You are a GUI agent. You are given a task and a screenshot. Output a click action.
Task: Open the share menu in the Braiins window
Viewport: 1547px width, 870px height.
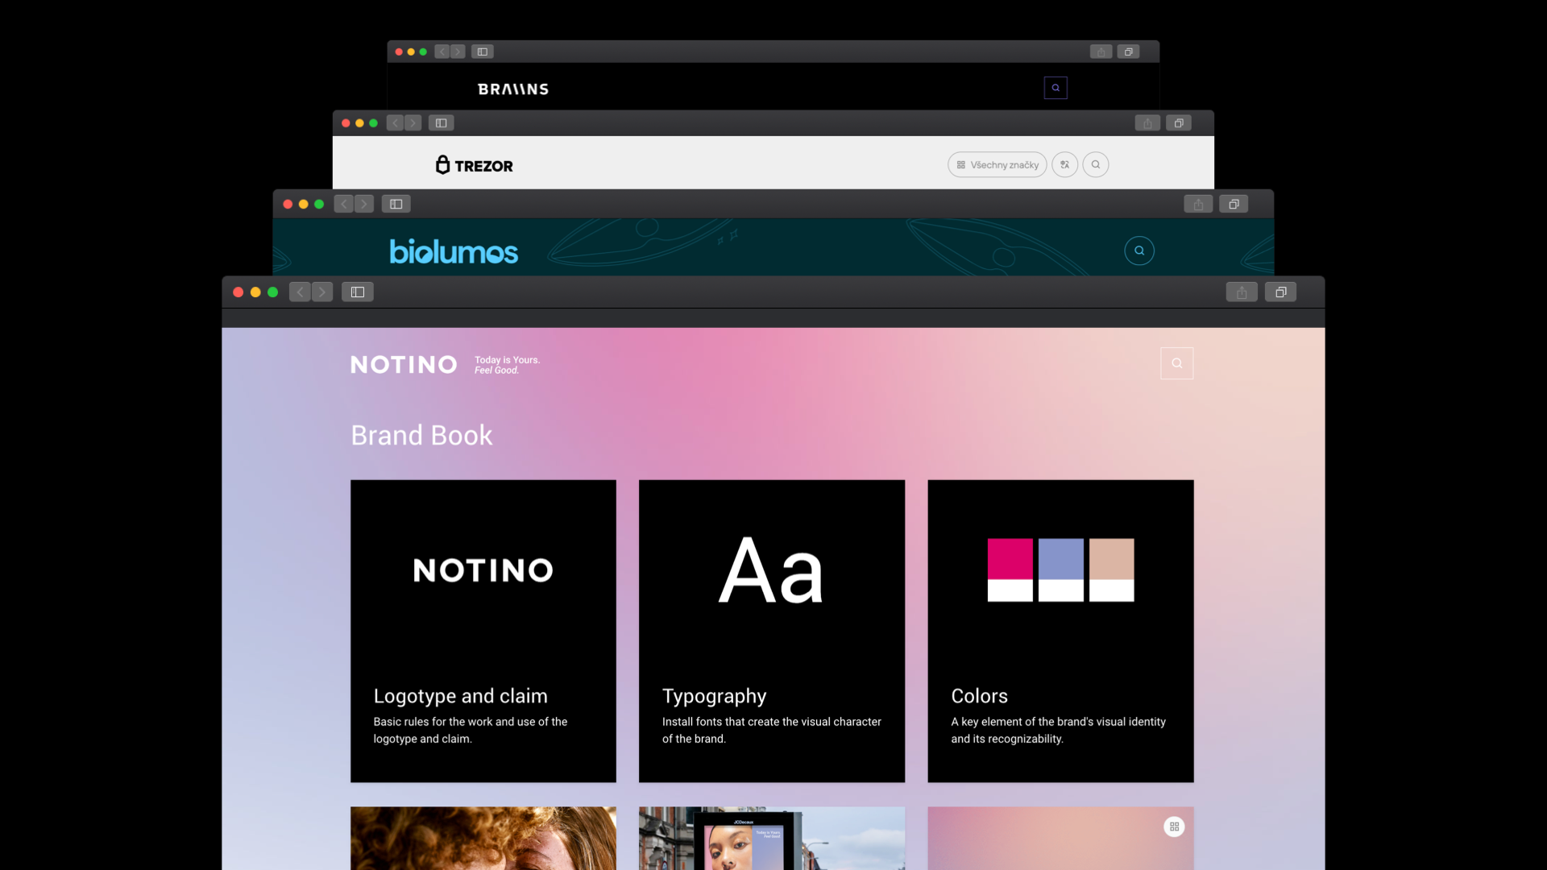(1101, 52)
